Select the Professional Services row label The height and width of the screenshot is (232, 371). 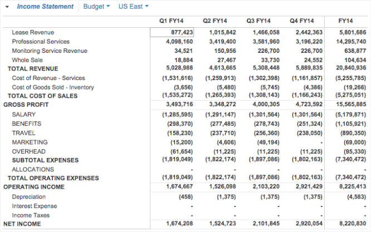coord(41,42)
